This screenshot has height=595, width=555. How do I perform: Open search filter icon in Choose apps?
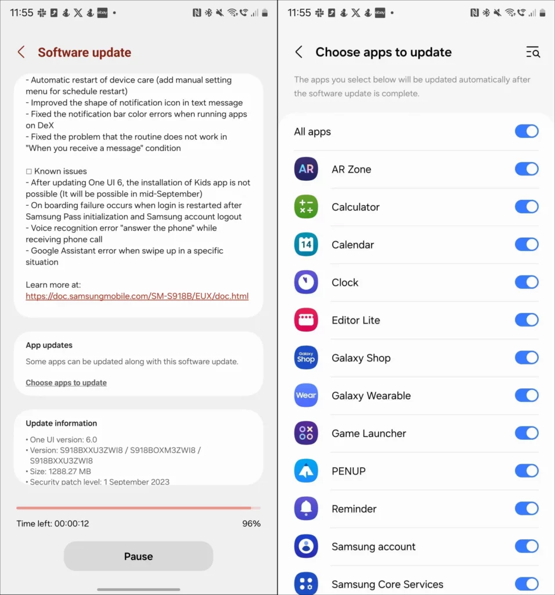pyautogui.click(x=532, y=52)
